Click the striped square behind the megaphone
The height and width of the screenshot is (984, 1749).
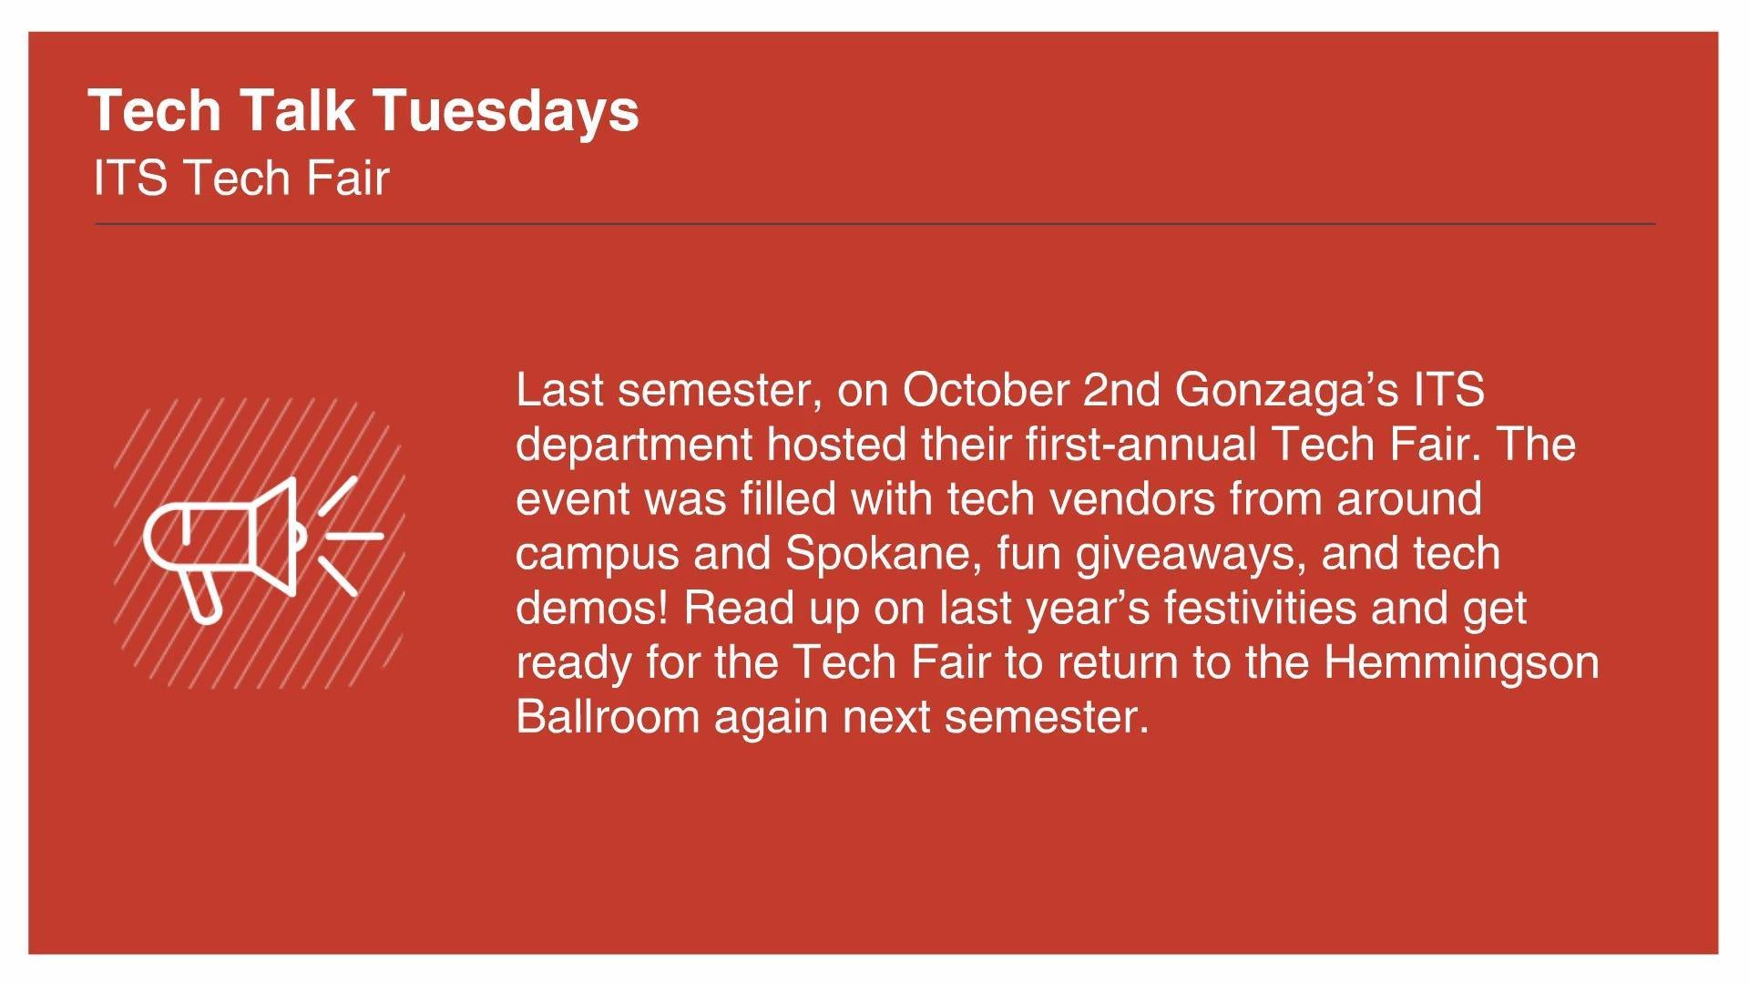click(259, 544)
